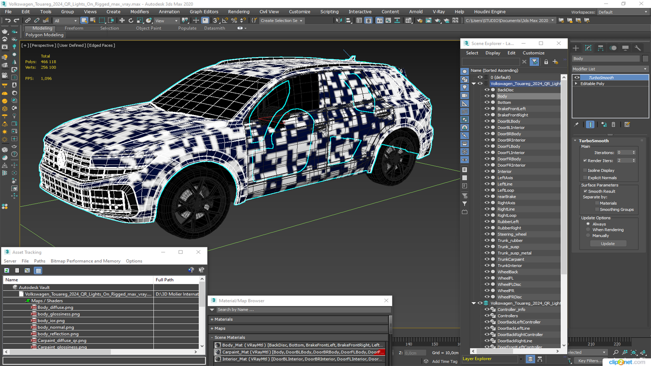651x366 pixels.
Task: Open the V-Ray menu
Action: 439,12
